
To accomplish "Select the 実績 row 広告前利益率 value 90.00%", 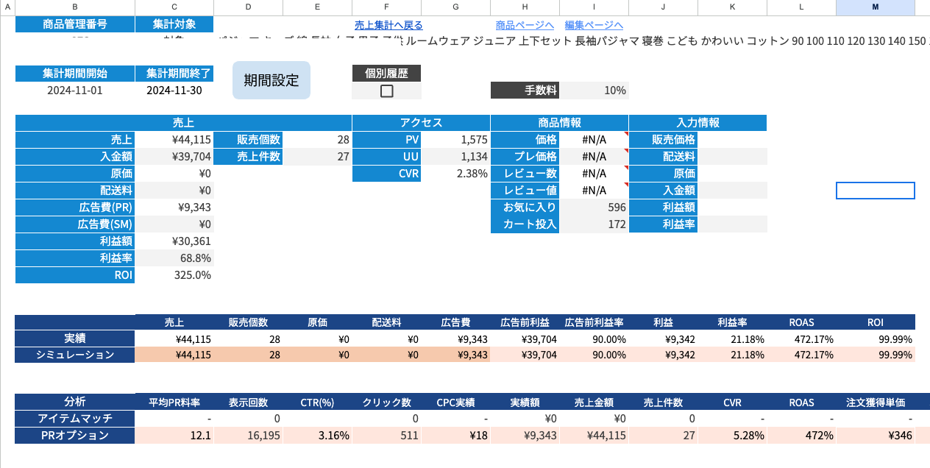I will tap(594, 338).
